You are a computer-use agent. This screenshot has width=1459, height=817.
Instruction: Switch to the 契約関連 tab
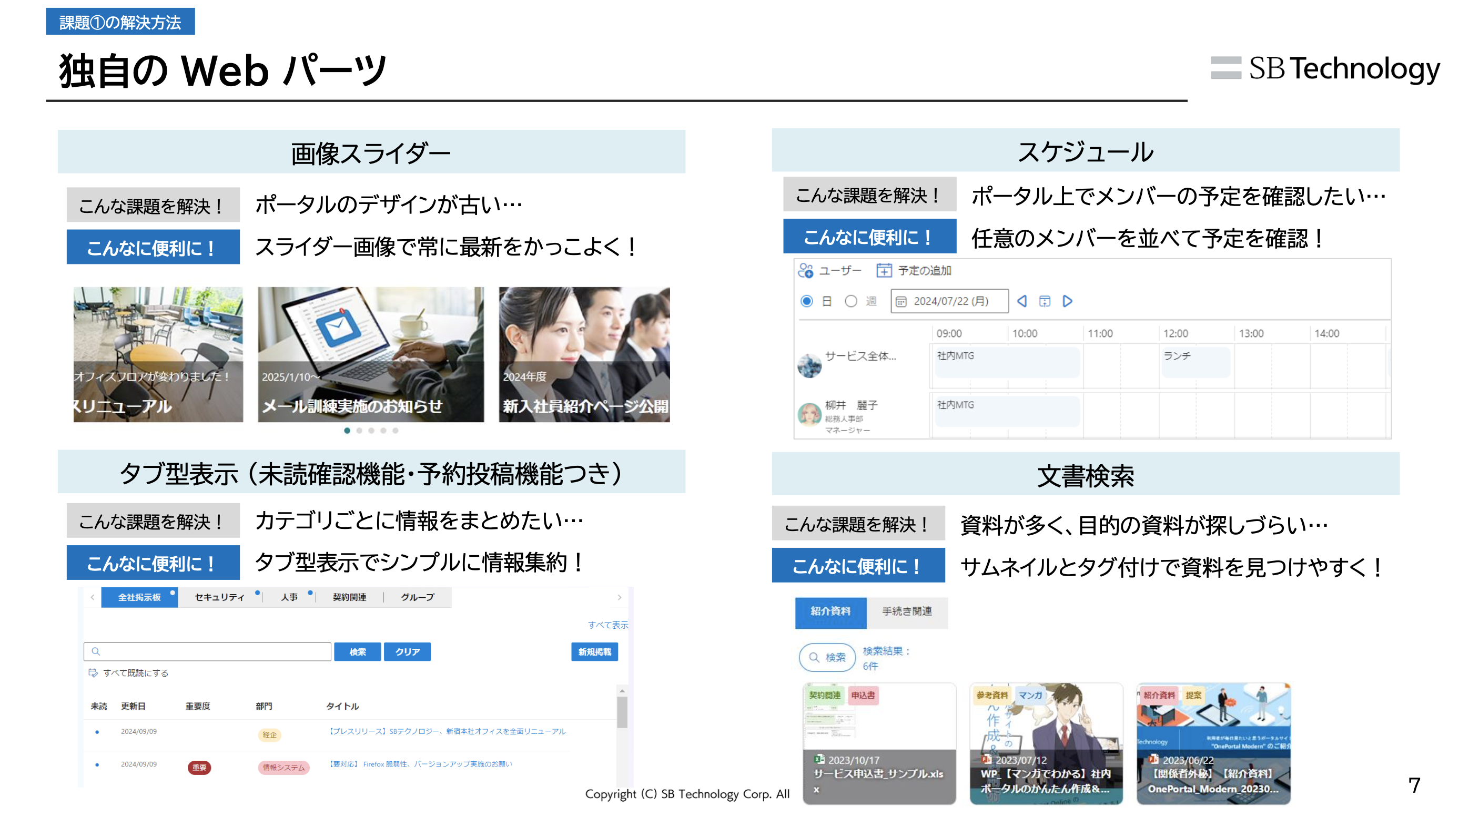pos(349,597)
